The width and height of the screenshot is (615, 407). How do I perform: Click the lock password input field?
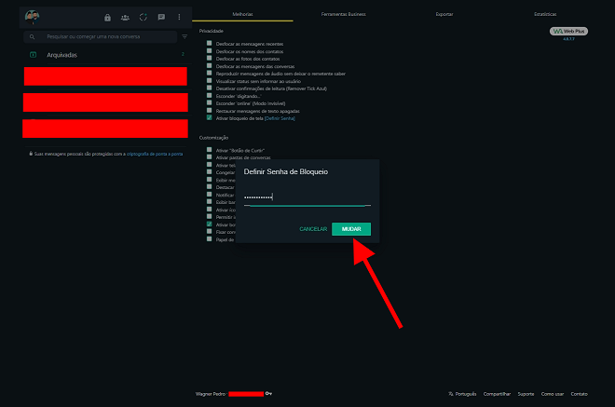point(307,197)
